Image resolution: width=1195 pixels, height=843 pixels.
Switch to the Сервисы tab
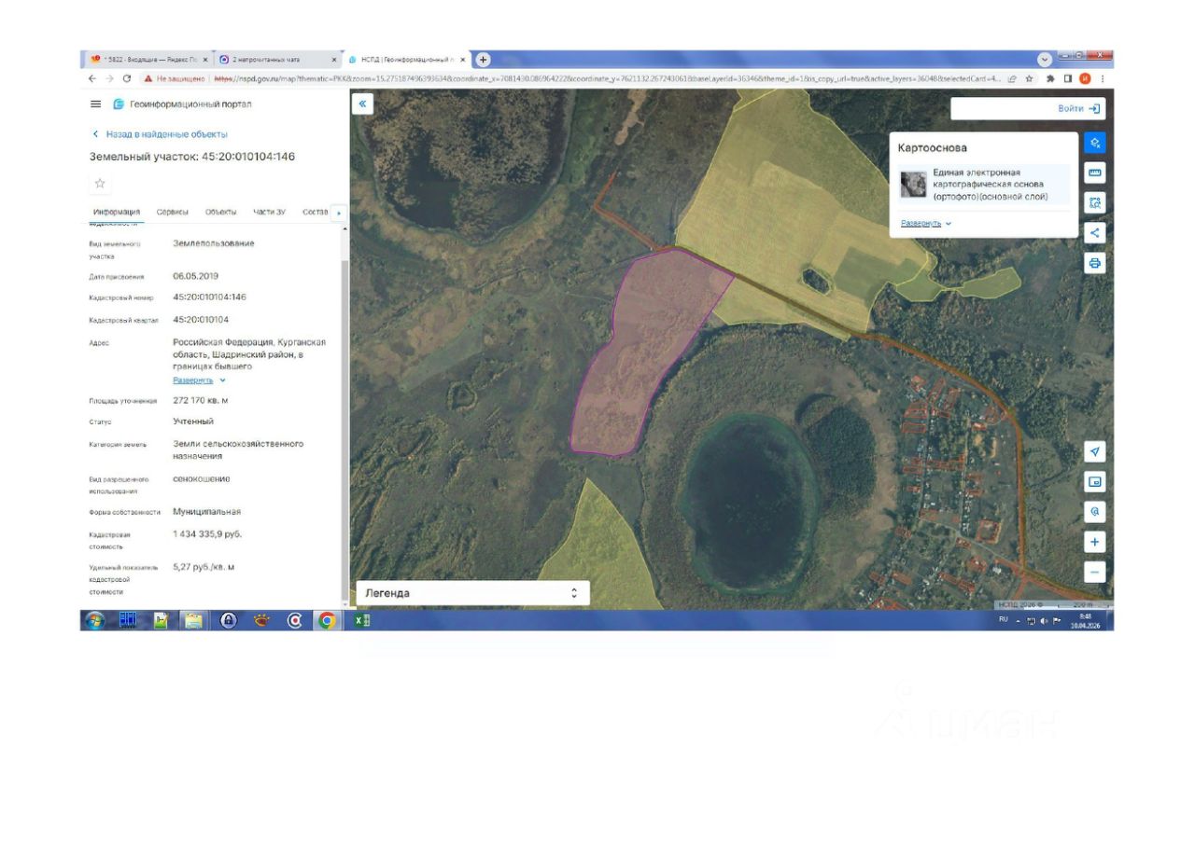click(173, 212)
